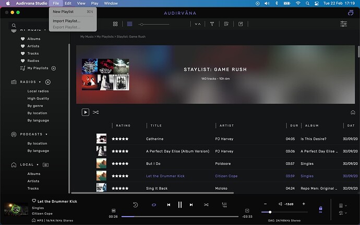Collapse the LOCAL section arrow

click(x=38, y=165)
